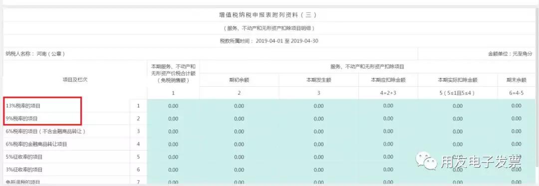Click the 本期发生额 column header
This screenshot has width=539, height=186.
318,80
